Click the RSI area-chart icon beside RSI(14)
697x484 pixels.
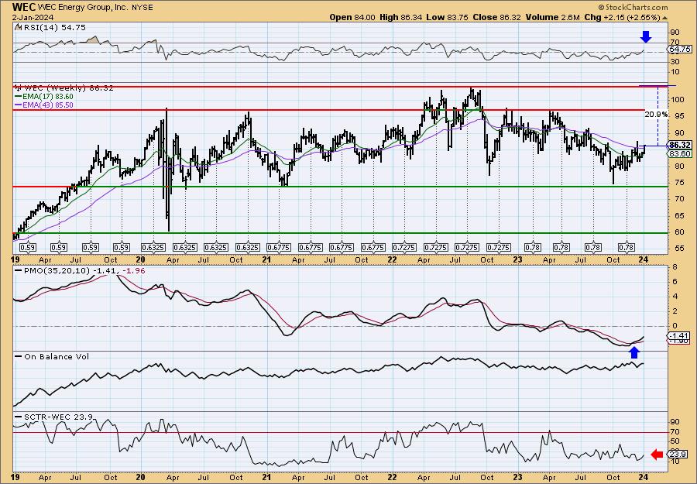pyautogui.click(x=17, y=28)
